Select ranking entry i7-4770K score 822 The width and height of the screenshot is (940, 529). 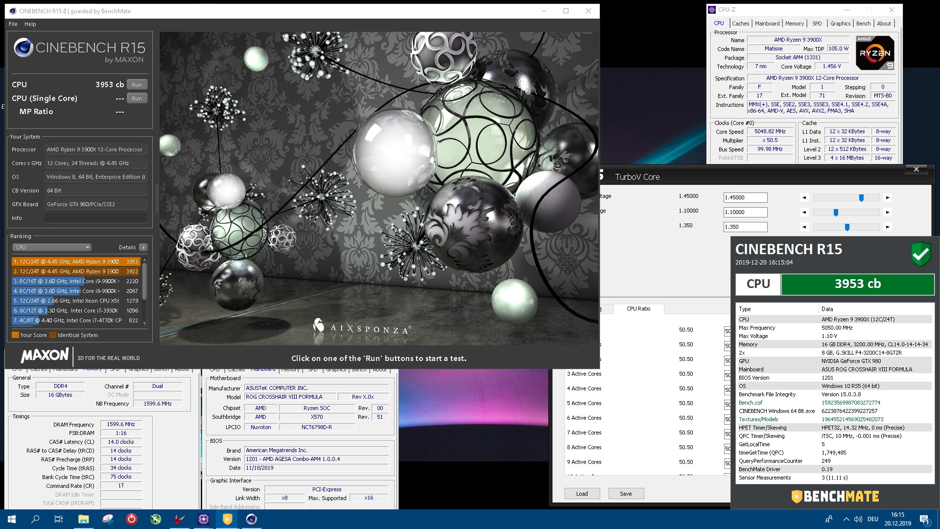(x=76, y=320)
